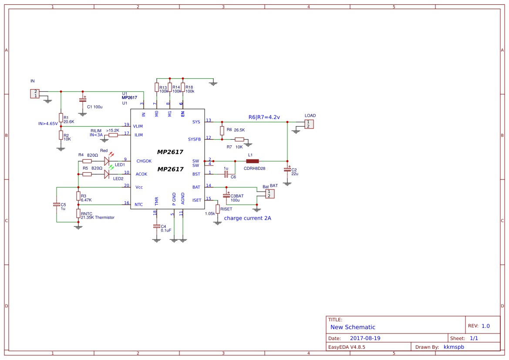Select the 'EasyEDA V4.8.5' text
The image size is (509, 360).
347,347
